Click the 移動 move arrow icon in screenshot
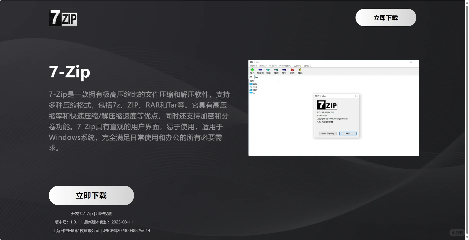 point(284,70)
